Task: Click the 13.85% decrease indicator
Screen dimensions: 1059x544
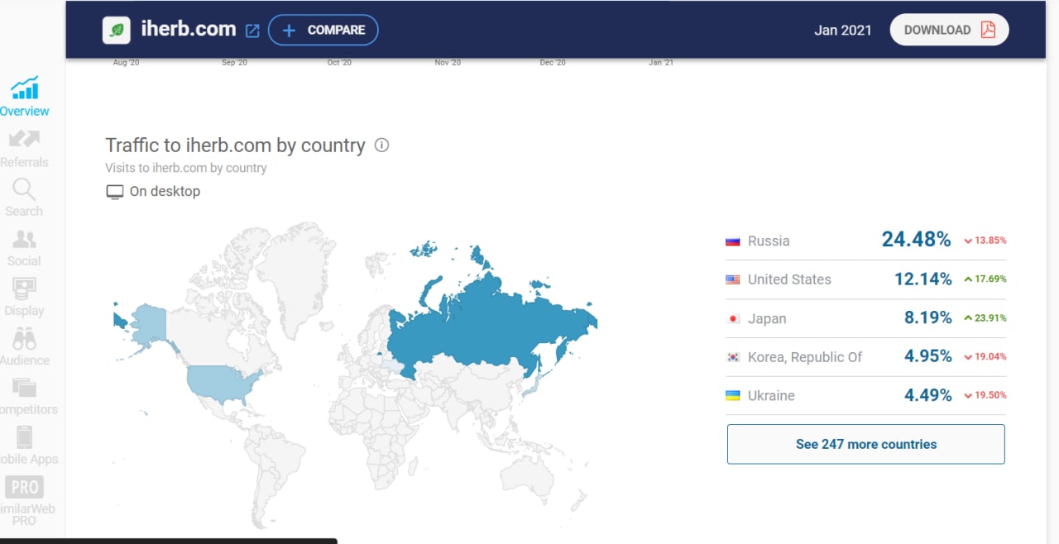Action: [985, 241]
